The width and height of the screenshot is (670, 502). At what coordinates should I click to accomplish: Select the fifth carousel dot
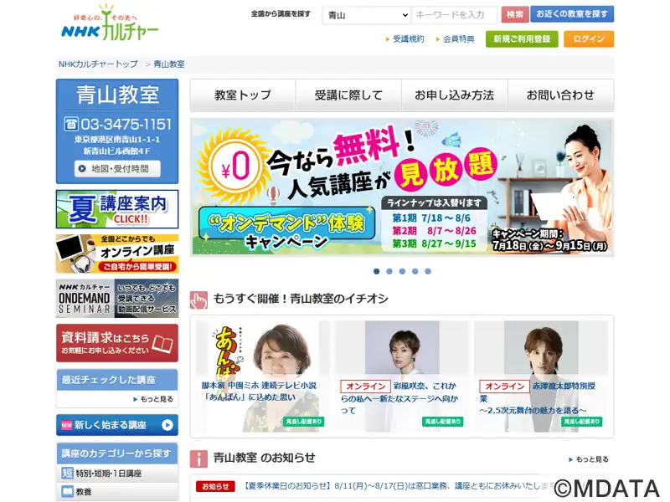point(428,271)
